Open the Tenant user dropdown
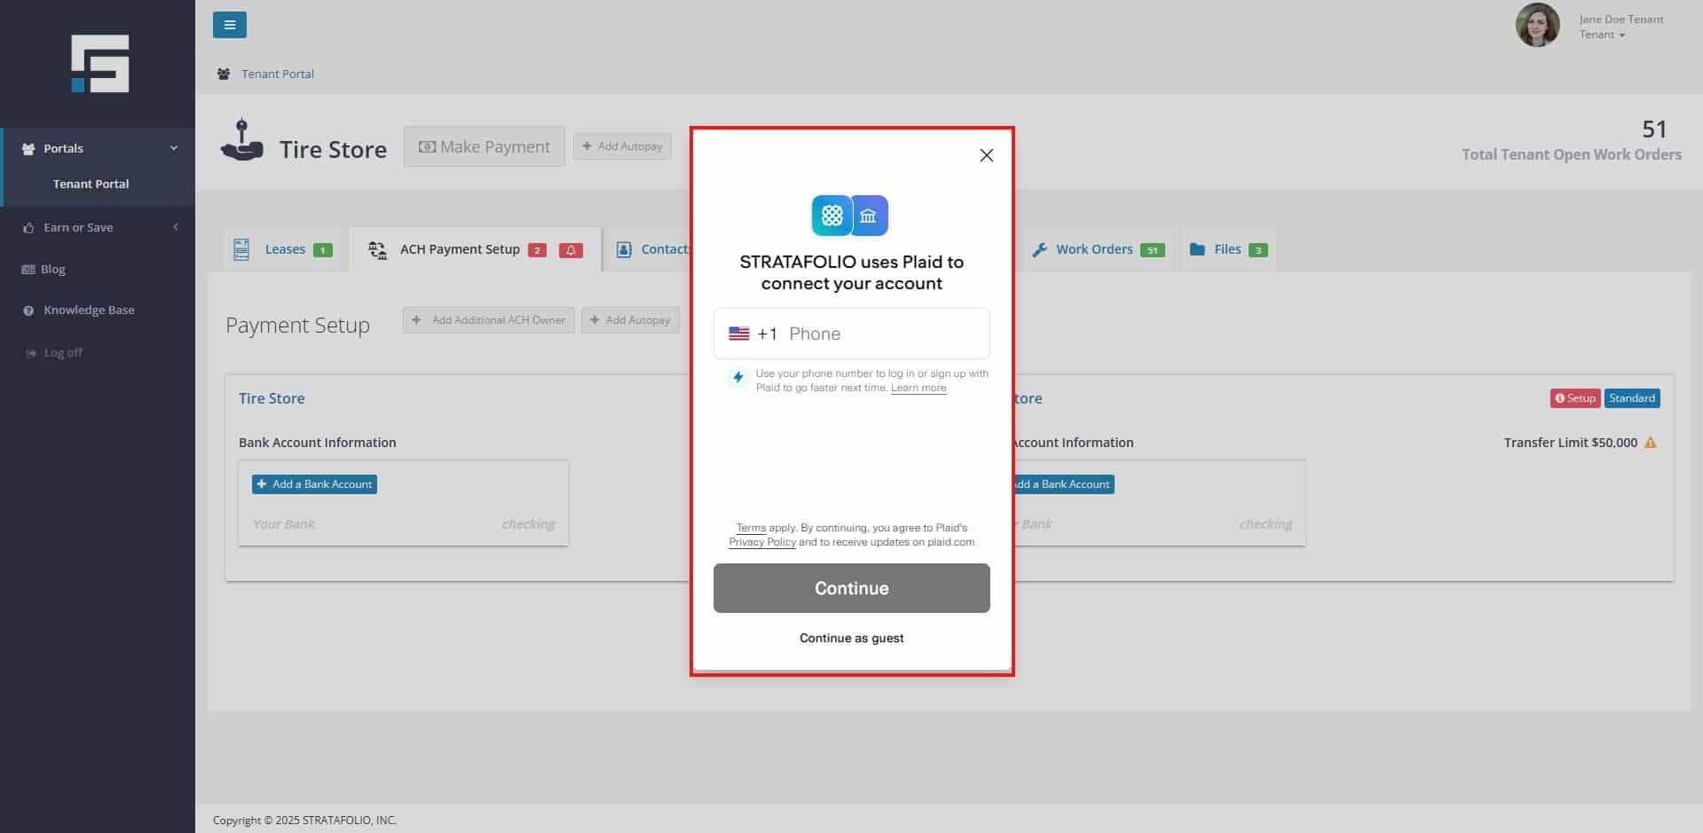The width and height of the screenshot is (1703, 833). click(1602, 35)
